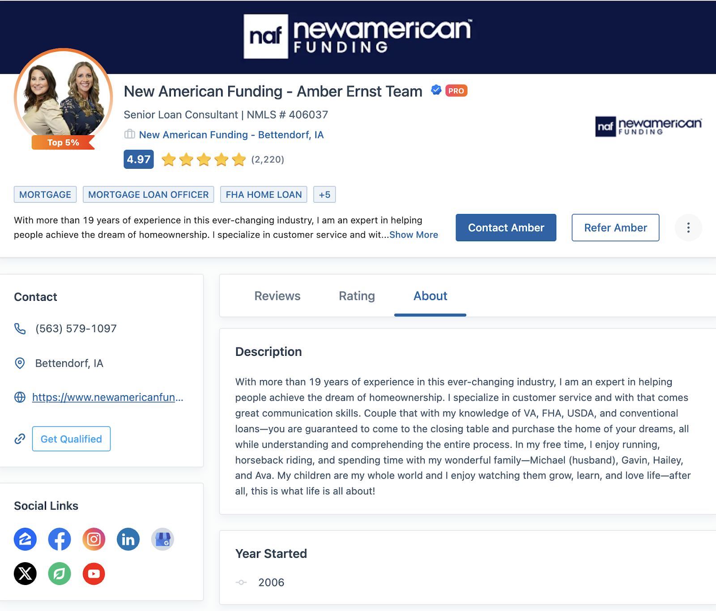Viewport: 716px width, 611px height.
Task: Click the 2006 year started value
Action: click(271, 582)
